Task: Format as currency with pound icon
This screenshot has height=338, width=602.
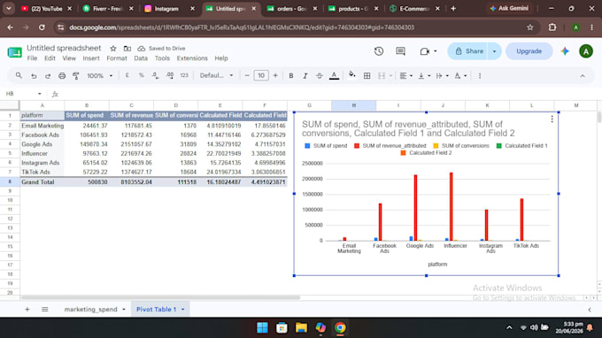Action: click(127, 75)
